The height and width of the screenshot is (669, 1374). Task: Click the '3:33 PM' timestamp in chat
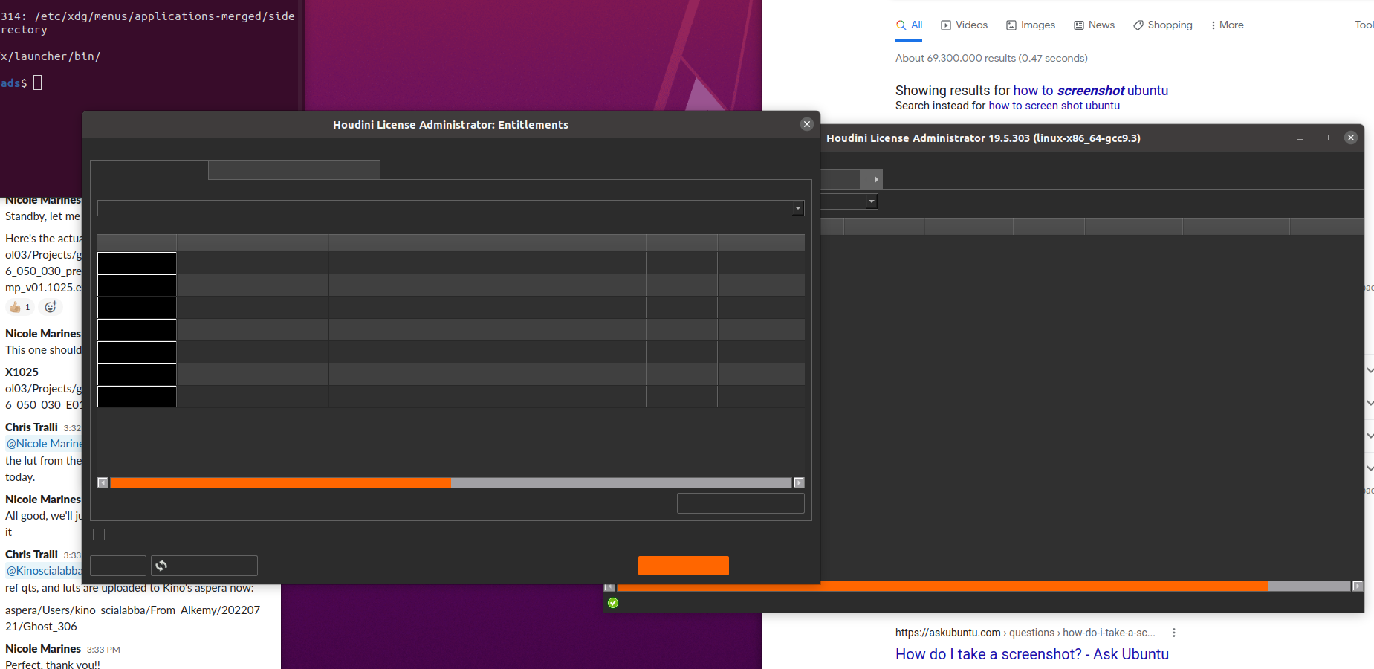coord(103,650)
